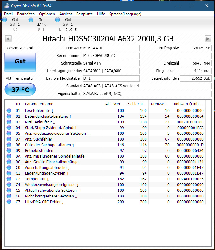
Task: Click raw value 00000000001D
Action: point(190,145)
